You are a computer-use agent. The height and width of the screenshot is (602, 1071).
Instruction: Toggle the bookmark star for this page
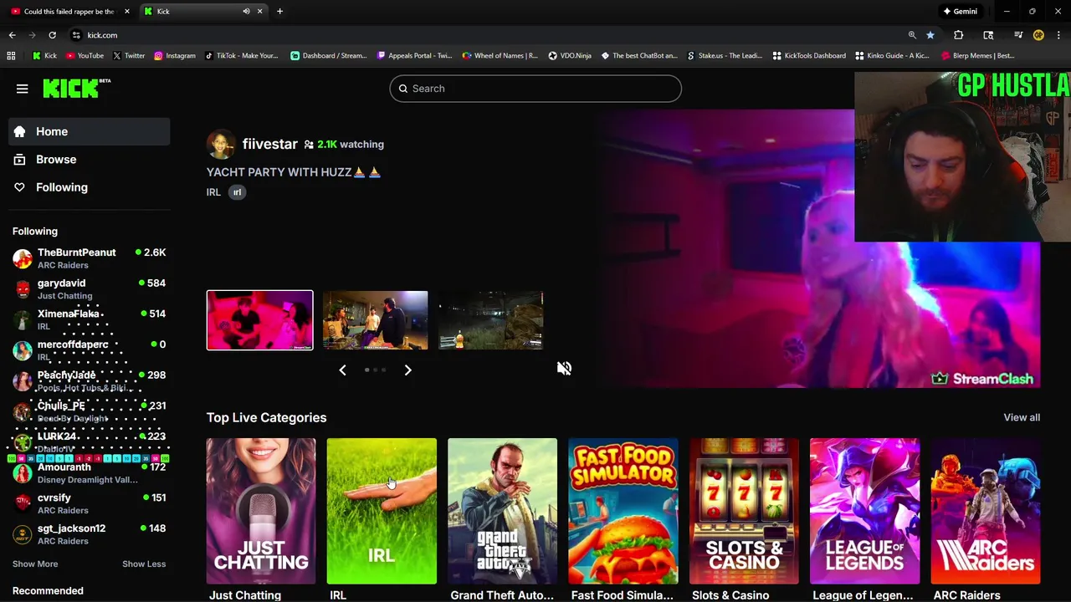(x=930, y=35)
